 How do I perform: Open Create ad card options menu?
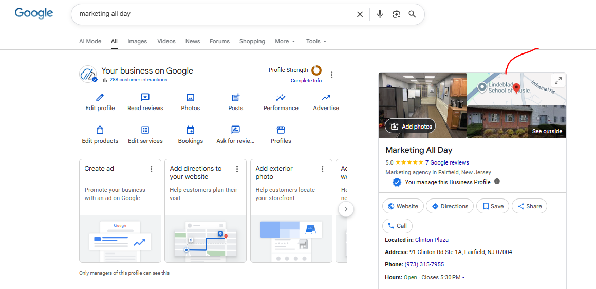coord(151,169)
